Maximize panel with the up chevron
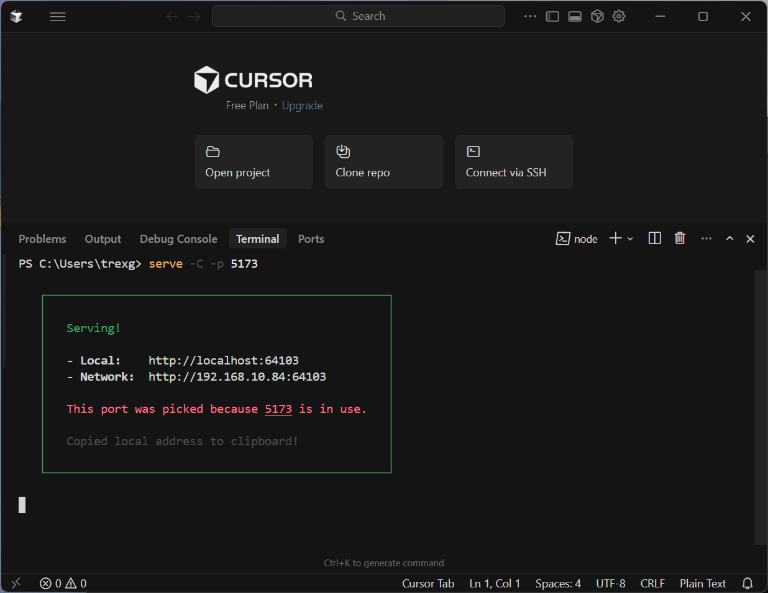This screenshot has width=768, height=593. [729, 238]
